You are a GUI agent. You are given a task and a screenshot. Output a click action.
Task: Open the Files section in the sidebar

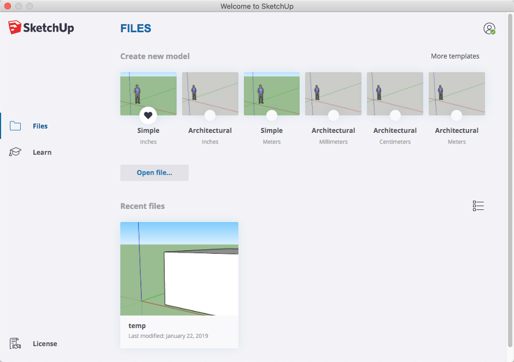(x=29, y=126)
